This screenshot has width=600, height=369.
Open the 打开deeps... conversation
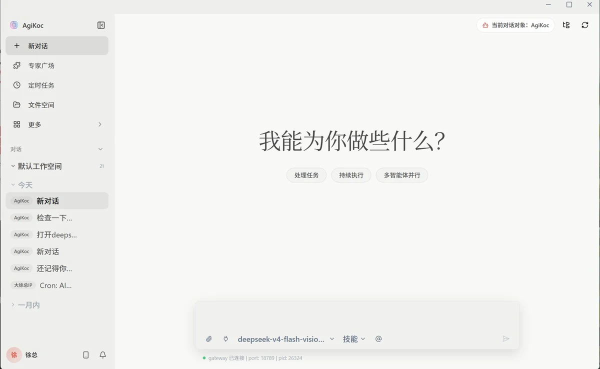(x=57, y=234)
